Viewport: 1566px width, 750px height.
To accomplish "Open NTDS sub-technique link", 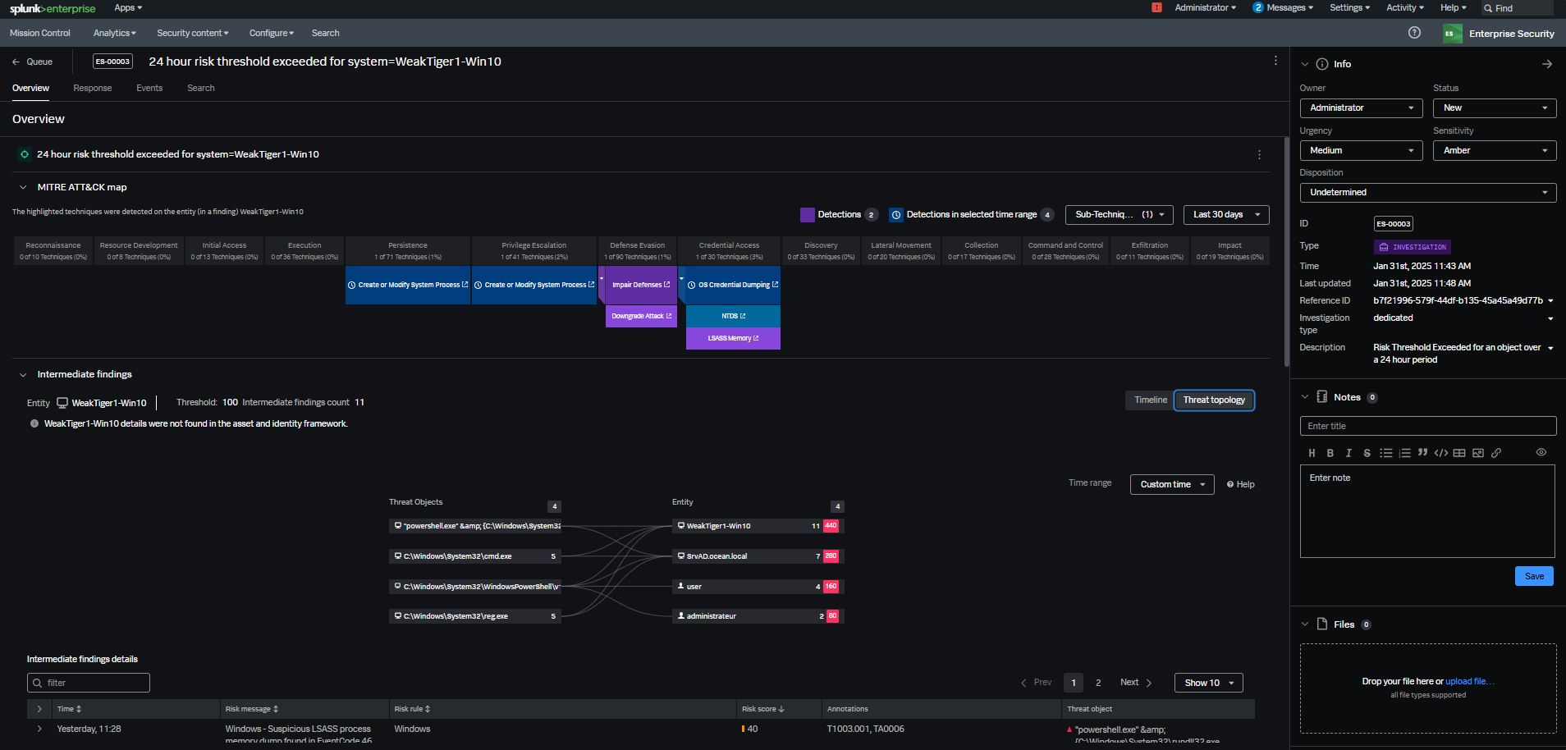I will [x=733, y=316].
